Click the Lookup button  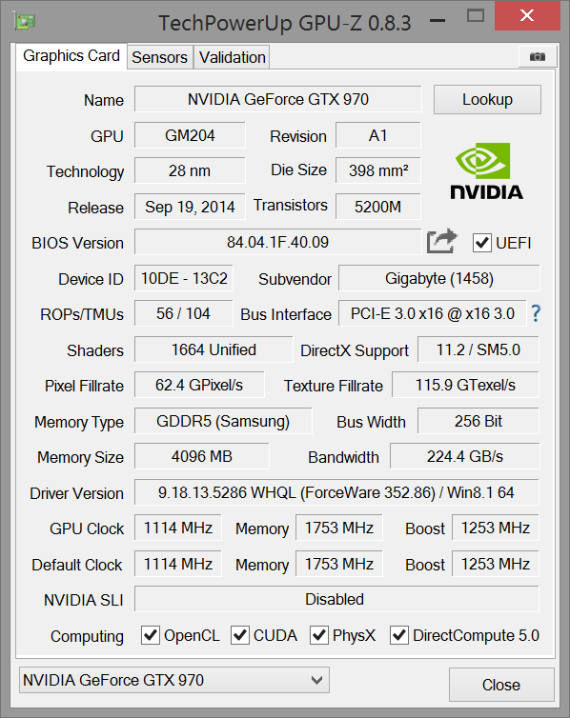[x=487, y=99]
